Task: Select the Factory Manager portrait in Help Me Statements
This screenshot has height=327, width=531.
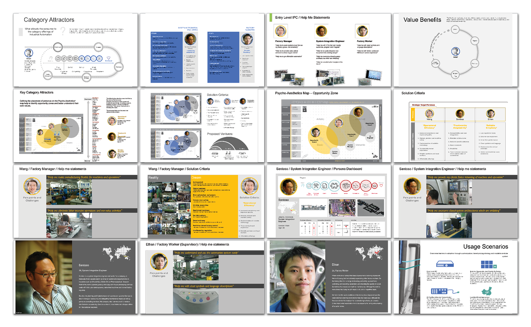Action: (281, 31)
